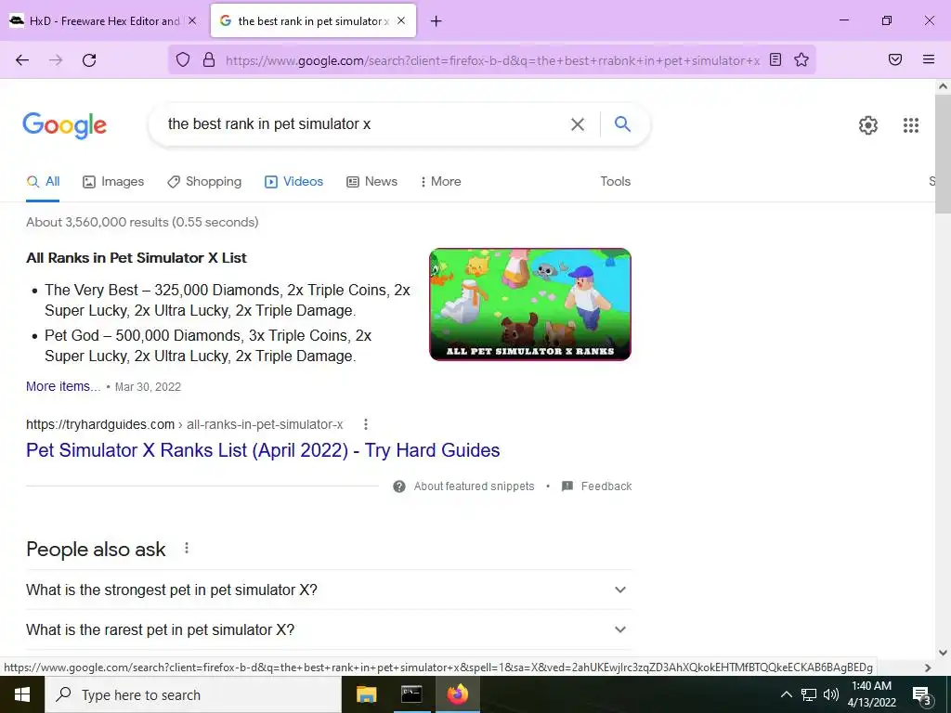
Task: Close the HxD Freeware Hex Editor tab
Action: tap(192, 20)
